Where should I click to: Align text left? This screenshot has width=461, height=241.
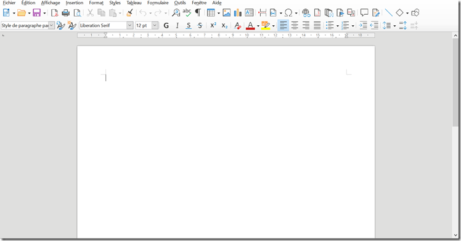(x=283, y=25)
